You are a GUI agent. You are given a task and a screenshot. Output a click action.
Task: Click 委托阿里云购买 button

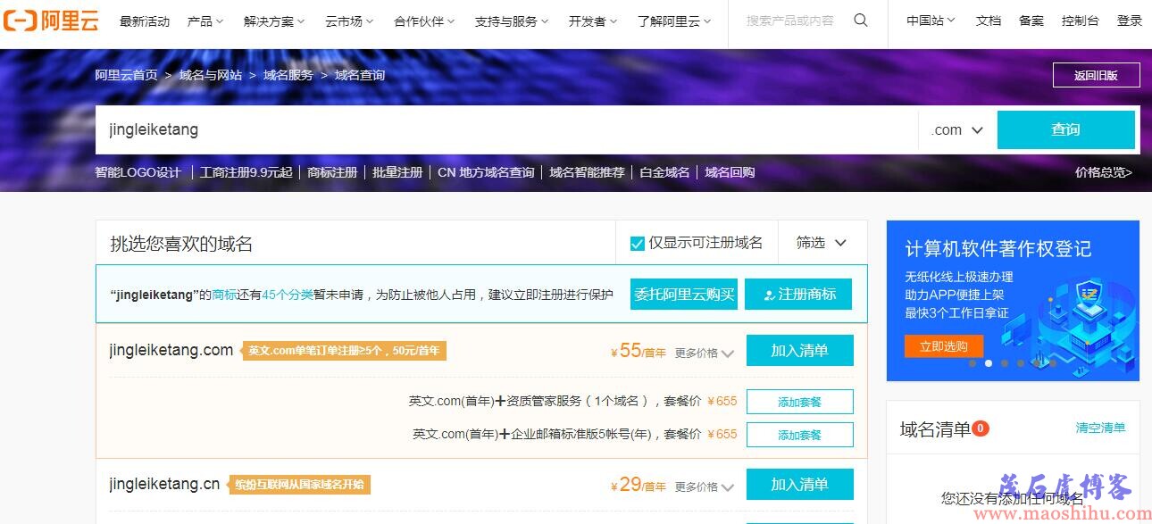(x=684, y=294)
